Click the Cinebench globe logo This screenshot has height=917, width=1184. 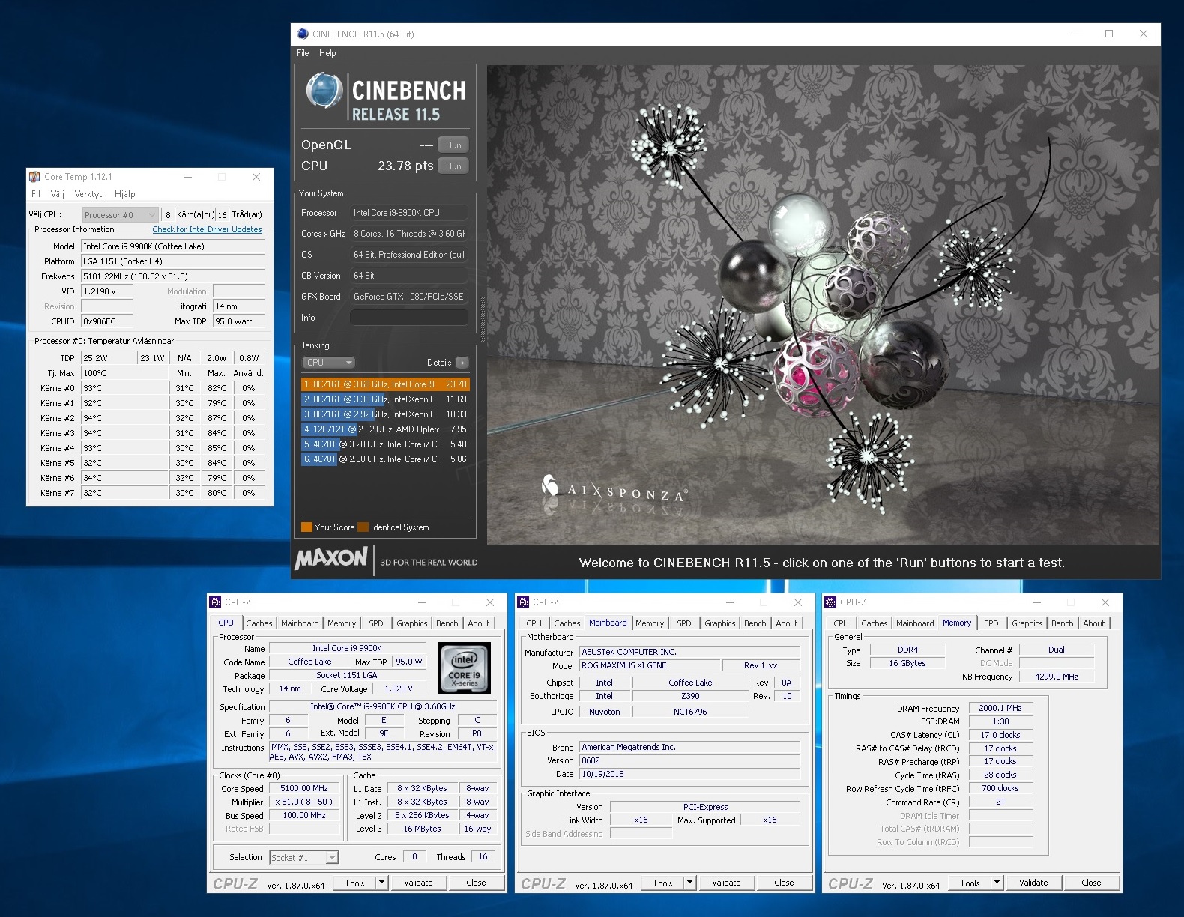324,91
